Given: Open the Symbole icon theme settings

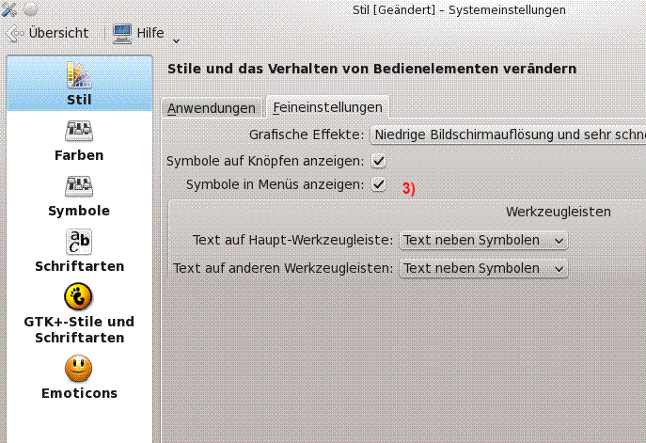Looking at the screenshot, I should (79, 186).
